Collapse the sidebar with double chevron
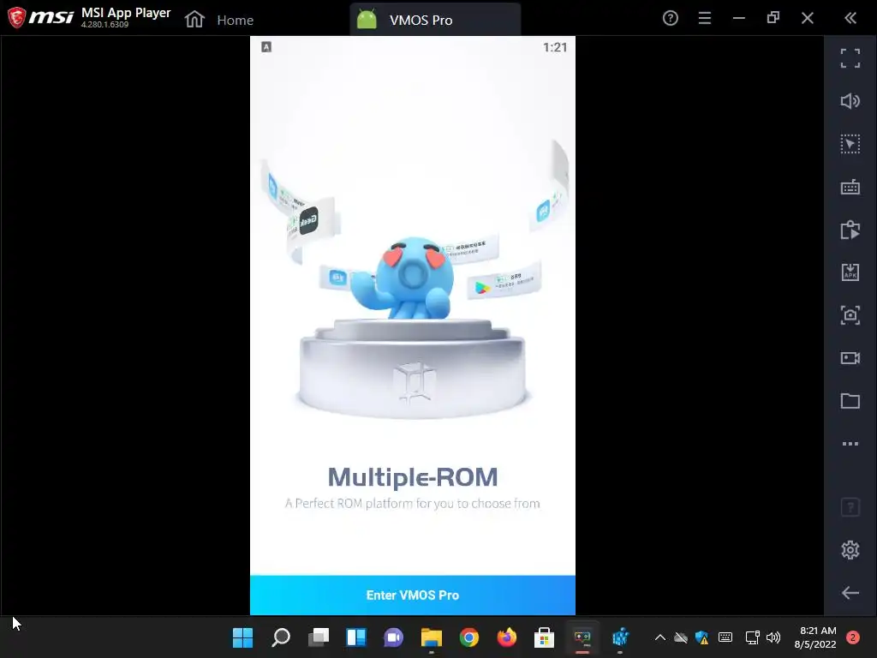 click(850, 18)
